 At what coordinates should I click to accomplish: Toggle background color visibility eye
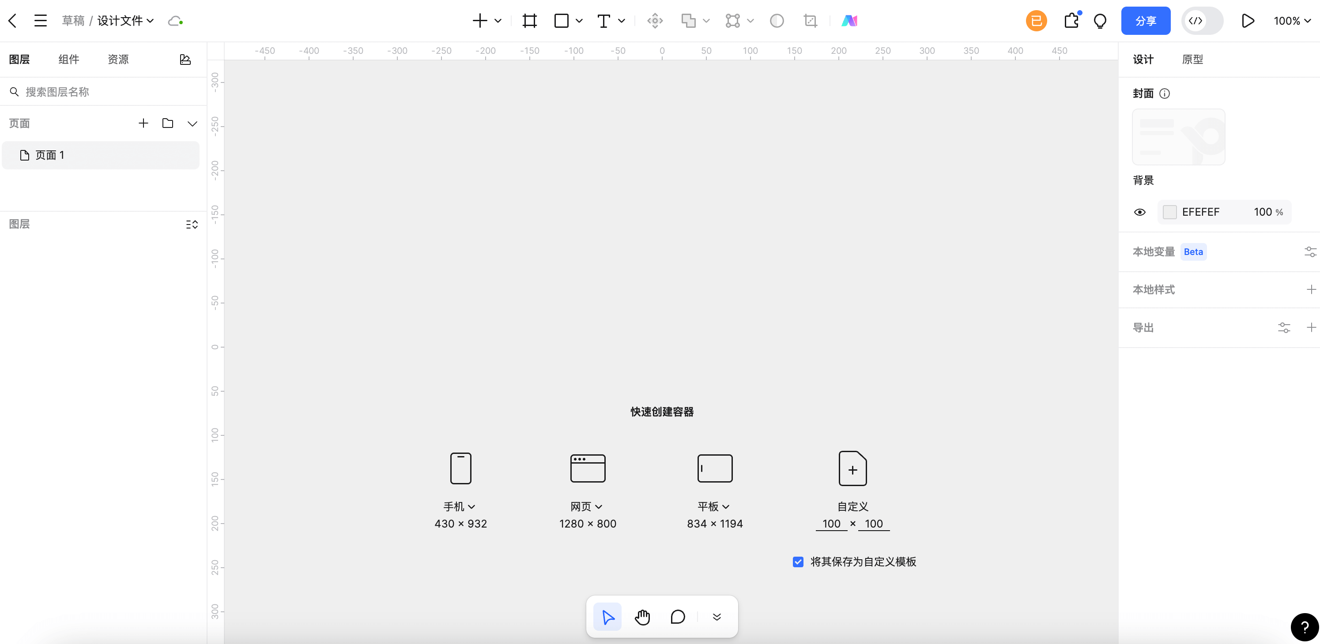click(x=1139, y=212)
